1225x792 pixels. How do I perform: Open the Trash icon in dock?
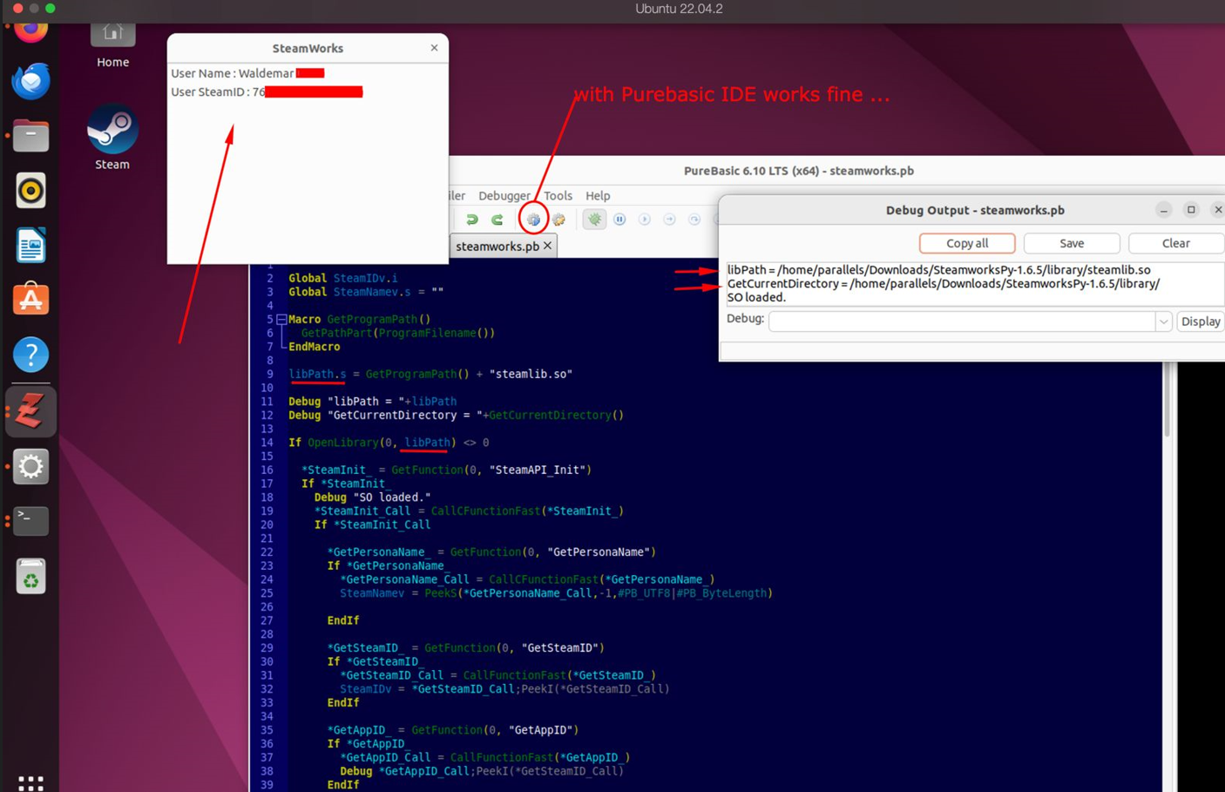click(x=30, y=577)
